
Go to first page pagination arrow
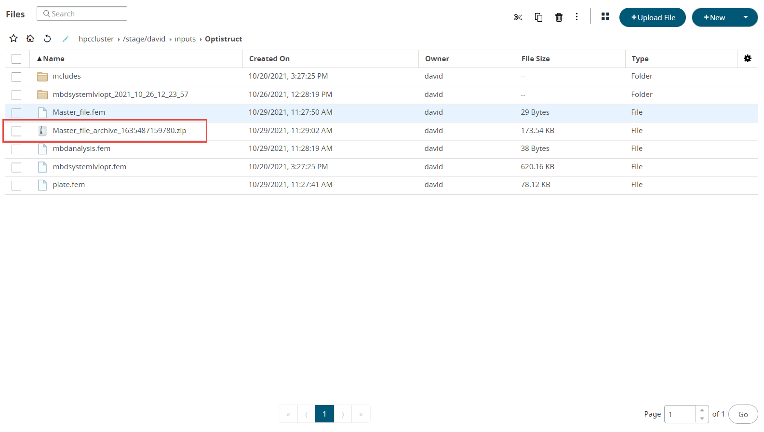click(x=288, y=414)
